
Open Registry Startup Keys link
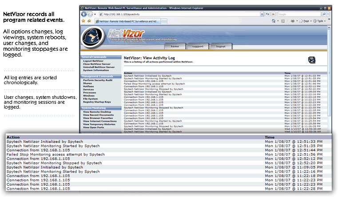click(x=97, y=101)
